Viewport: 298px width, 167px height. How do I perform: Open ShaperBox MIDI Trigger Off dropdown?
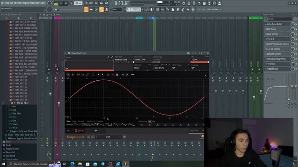tap(180, 67)
